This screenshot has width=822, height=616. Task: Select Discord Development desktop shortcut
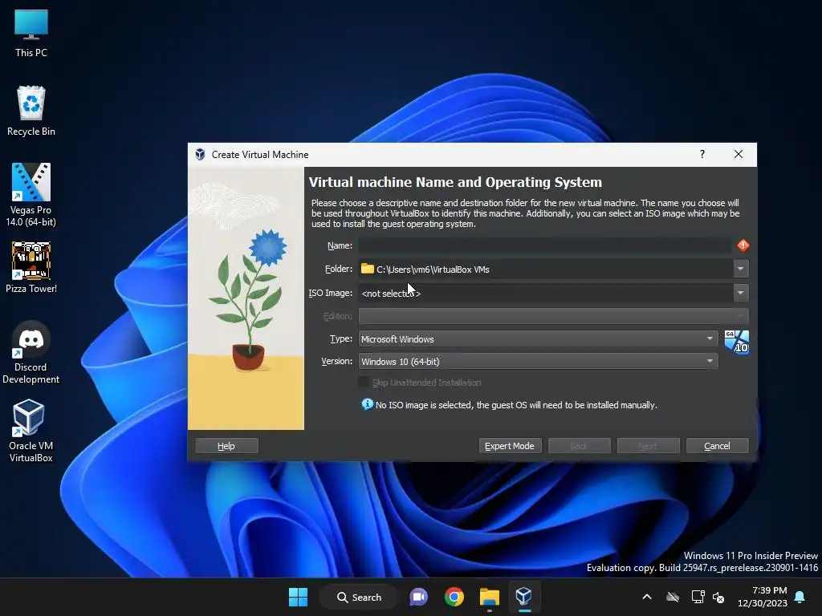(31, 352)
